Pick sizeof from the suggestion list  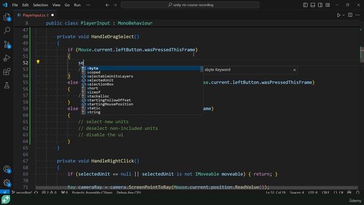click(x=142, y=92)
